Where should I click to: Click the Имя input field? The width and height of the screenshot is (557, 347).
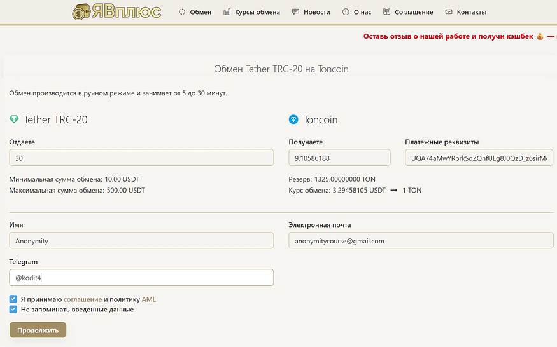tap(141, 241)
